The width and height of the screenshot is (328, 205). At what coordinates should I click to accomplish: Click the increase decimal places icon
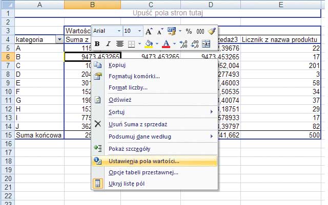pyautogui.click(x=183, y=44)
